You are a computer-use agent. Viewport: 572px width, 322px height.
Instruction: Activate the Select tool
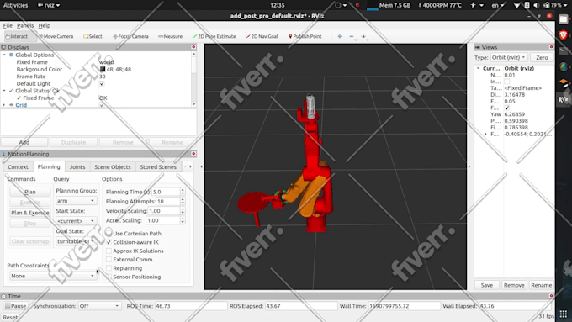click(93, 36)
